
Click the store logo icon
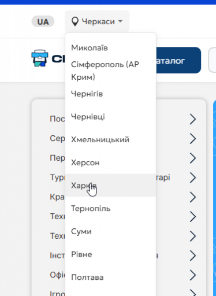(x=40, y=58)
